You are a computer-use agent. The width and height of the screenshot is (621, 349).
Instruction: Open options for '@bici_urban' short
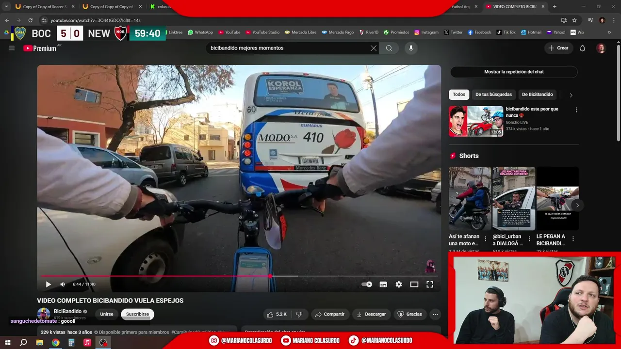[529, 239]
